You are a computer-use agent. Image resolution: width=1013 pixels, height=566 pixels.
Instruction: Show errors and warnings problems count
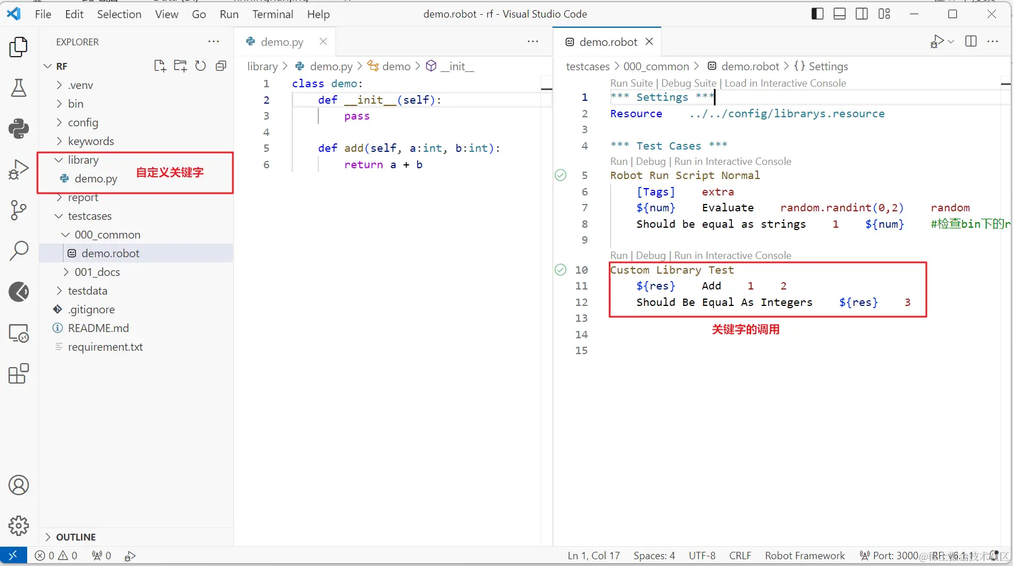(56, 556)
